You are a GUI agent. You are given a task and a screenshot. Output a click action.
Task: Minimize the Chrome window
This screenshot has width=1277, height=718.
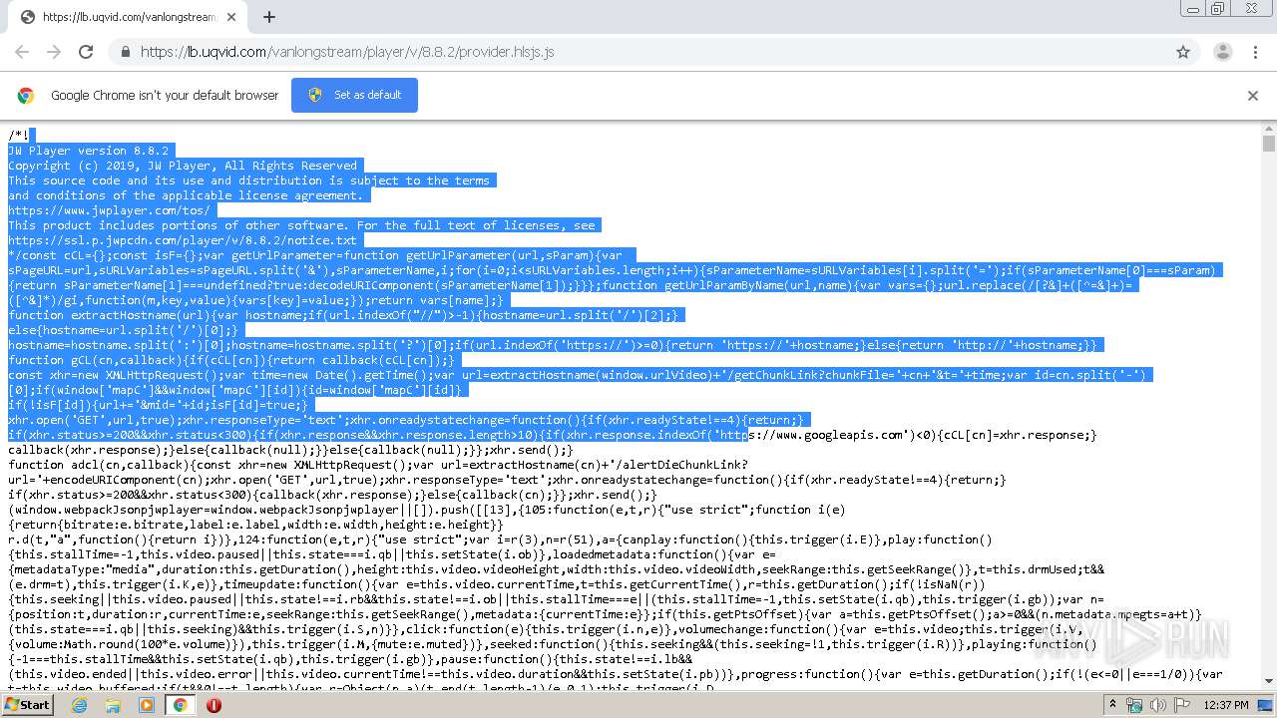(x=1192, y=9)
